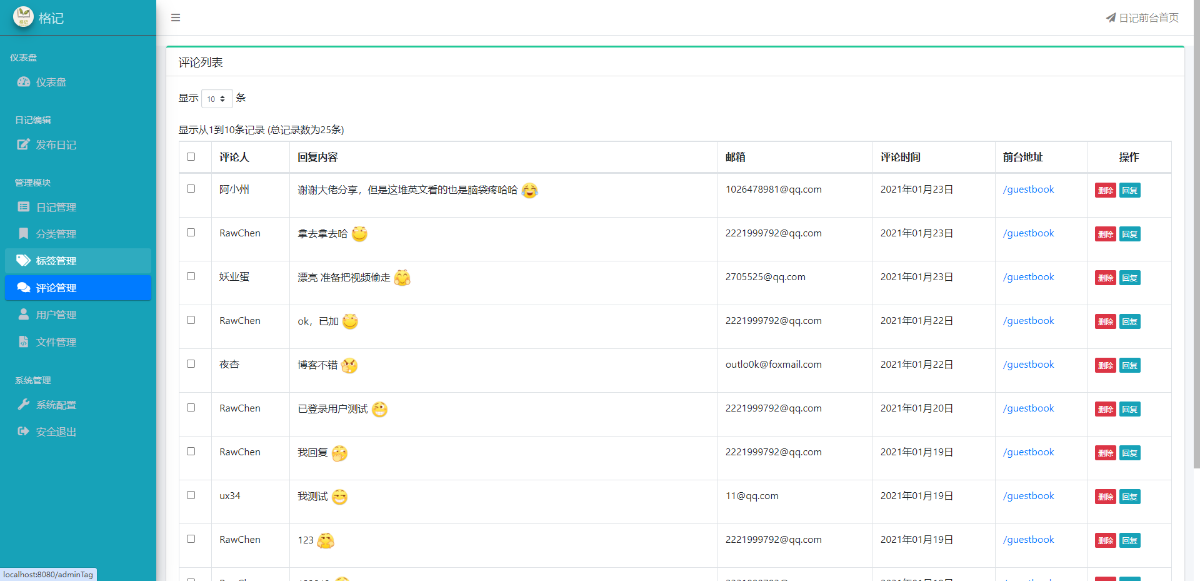Select the checkbox for 夜杏's comment row
1200x581 pixels.
[191, 364]
